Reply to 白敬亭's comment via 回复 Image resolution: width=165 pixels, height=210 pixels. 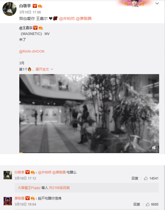[x=135, y=178]
